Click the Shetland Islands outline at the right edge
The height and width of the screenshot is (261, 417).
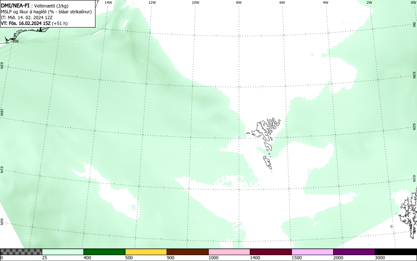point(409,213)
